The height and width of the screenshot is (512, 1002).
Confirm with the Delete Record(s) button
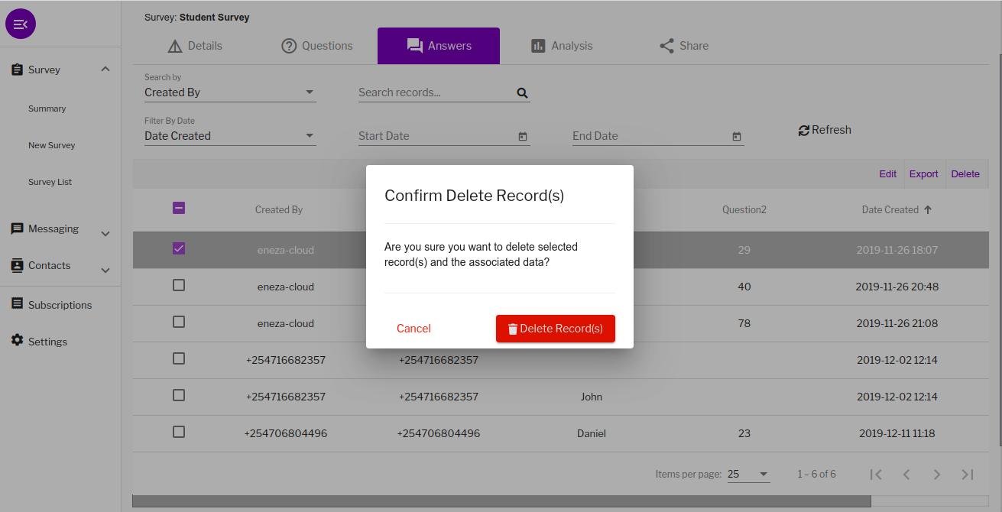click(x=556, y=329)
